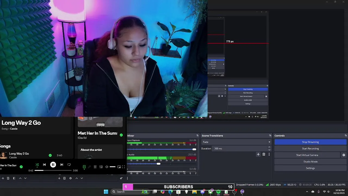The image size is (348, 196).
Task: Open Discord from the taskbar
Action: tap(202, 192)
